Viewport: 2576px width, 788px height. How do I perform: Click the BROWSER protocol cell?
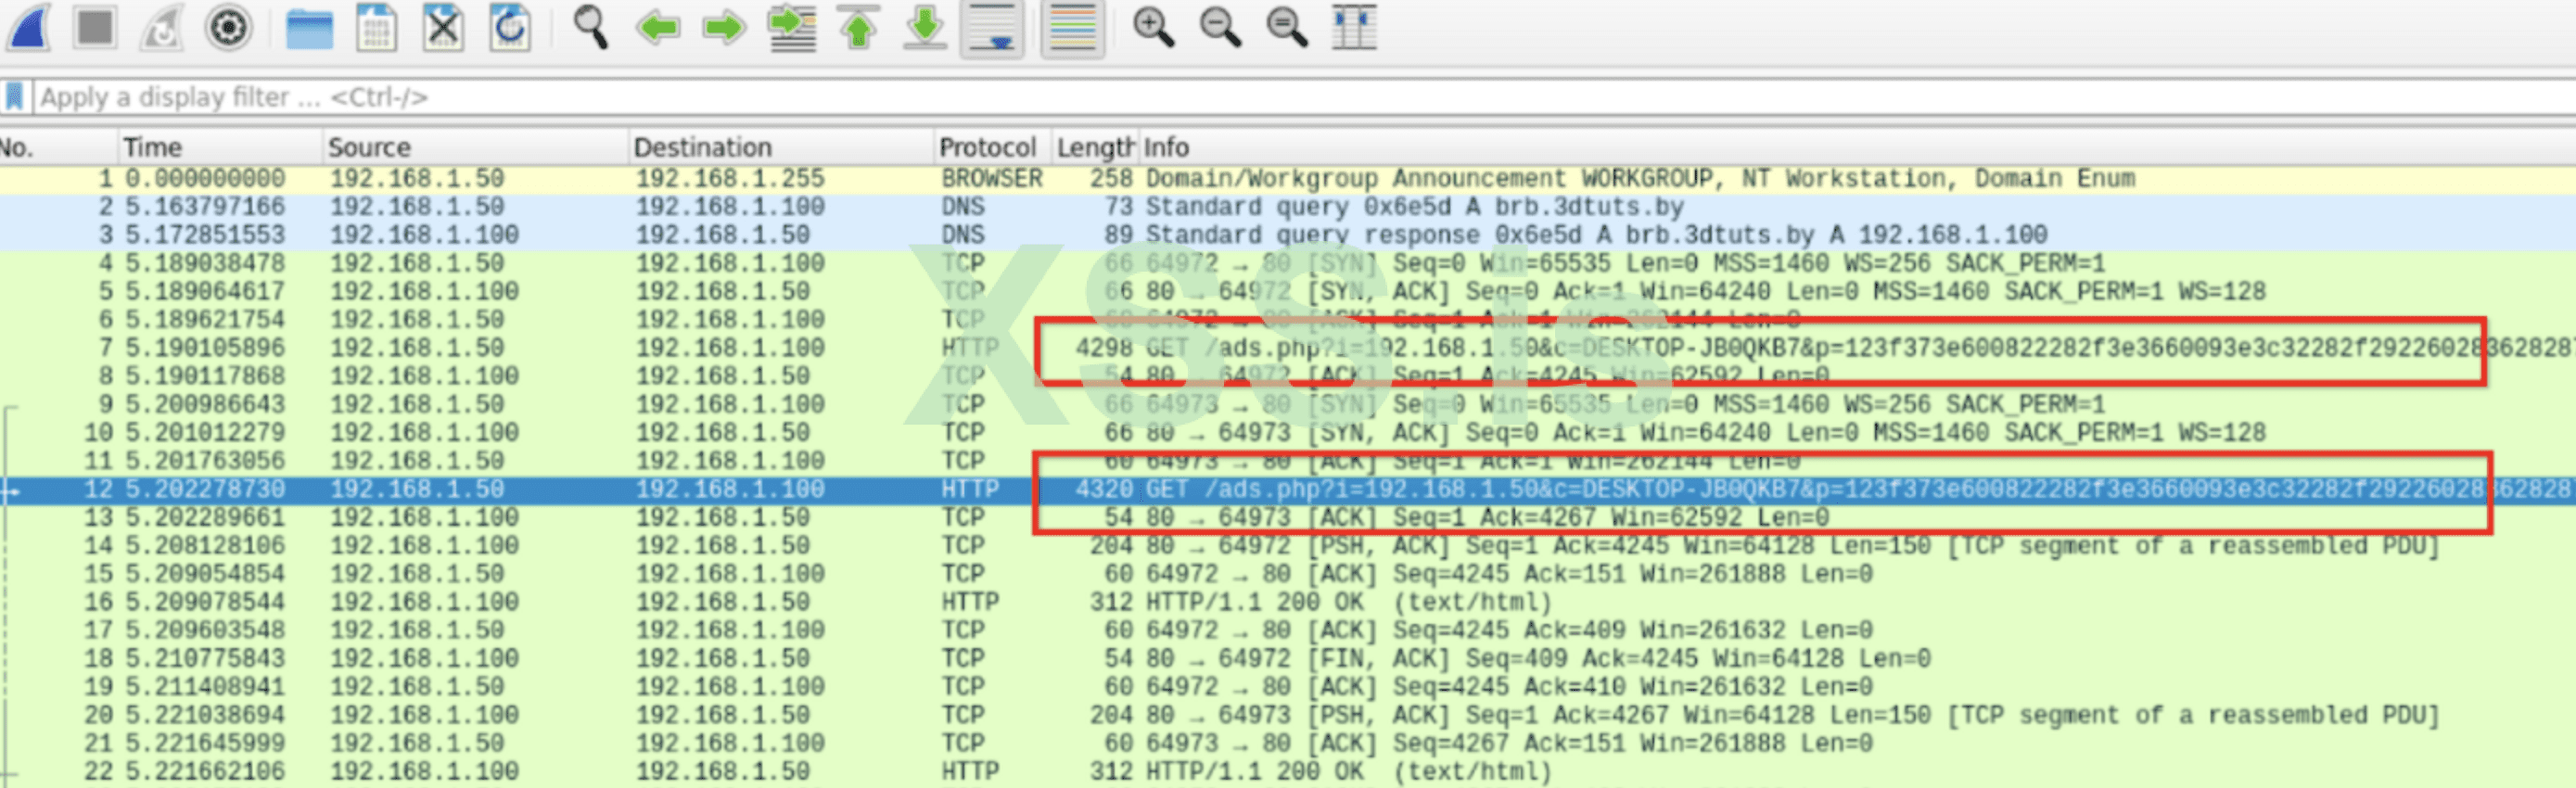(991, 178)
